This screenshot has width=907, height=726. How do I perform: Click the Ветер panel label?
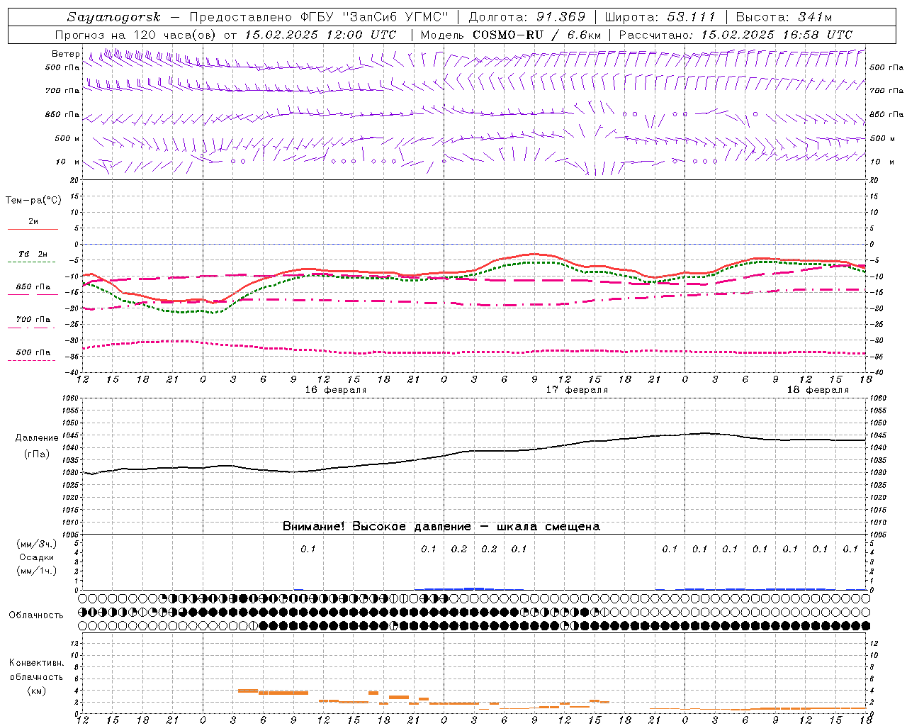(x=66, y=54)
